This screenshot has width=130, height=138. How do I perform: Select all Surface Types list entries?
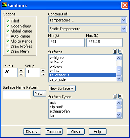click(115, 96)
